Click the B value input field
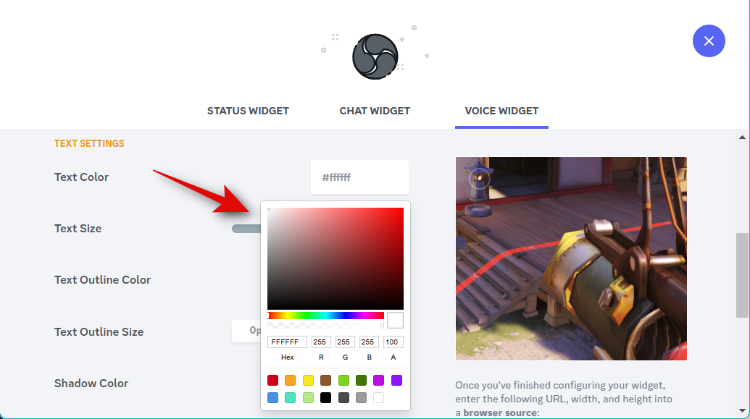The image size is (750, 419). click(369, 342)
